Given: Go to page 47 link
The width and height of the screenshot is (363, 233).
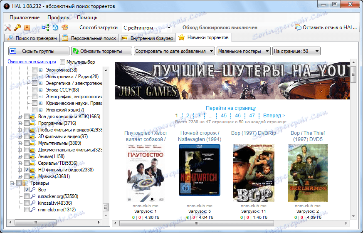Looking at the screenshot, I should 252,115.
